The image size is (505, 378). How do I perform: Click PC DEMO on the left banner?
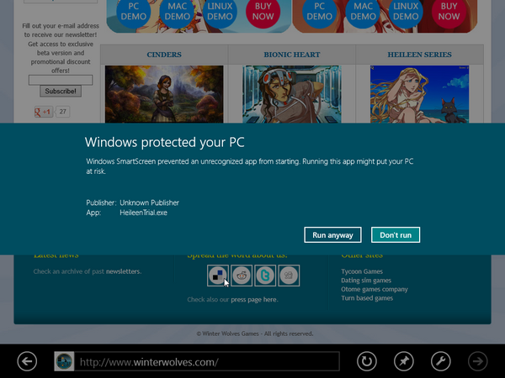pos(134,11)
